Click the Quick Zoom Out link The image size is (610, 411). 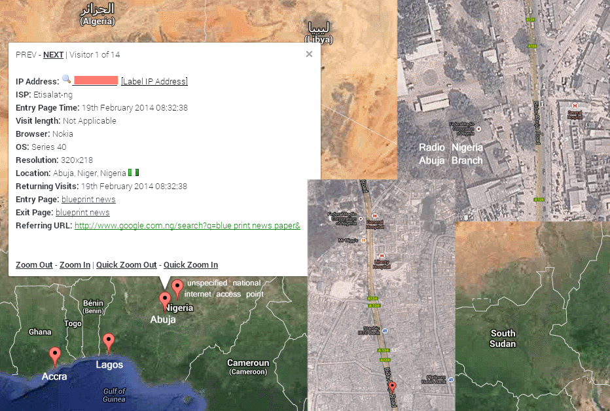pyautogui.click(x=126, y=265)
